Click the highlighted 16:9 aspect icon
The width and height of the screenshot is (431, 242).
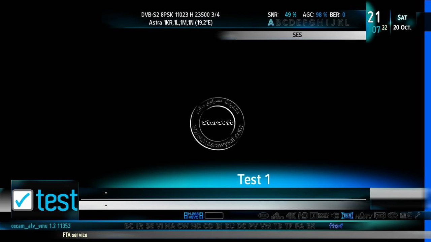[x=347, y=215]
